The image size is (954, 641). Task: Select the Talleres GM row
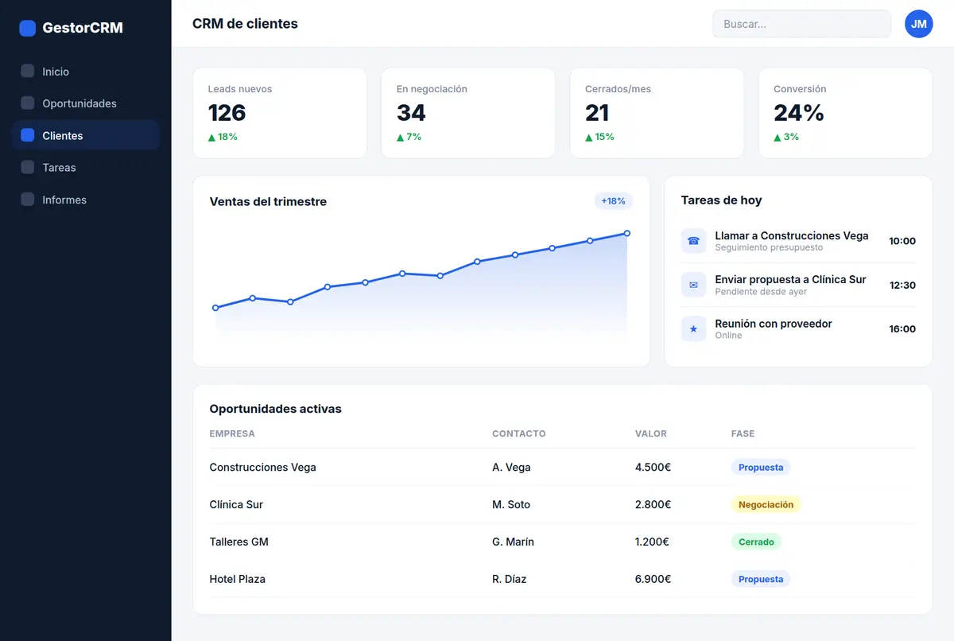562,542
